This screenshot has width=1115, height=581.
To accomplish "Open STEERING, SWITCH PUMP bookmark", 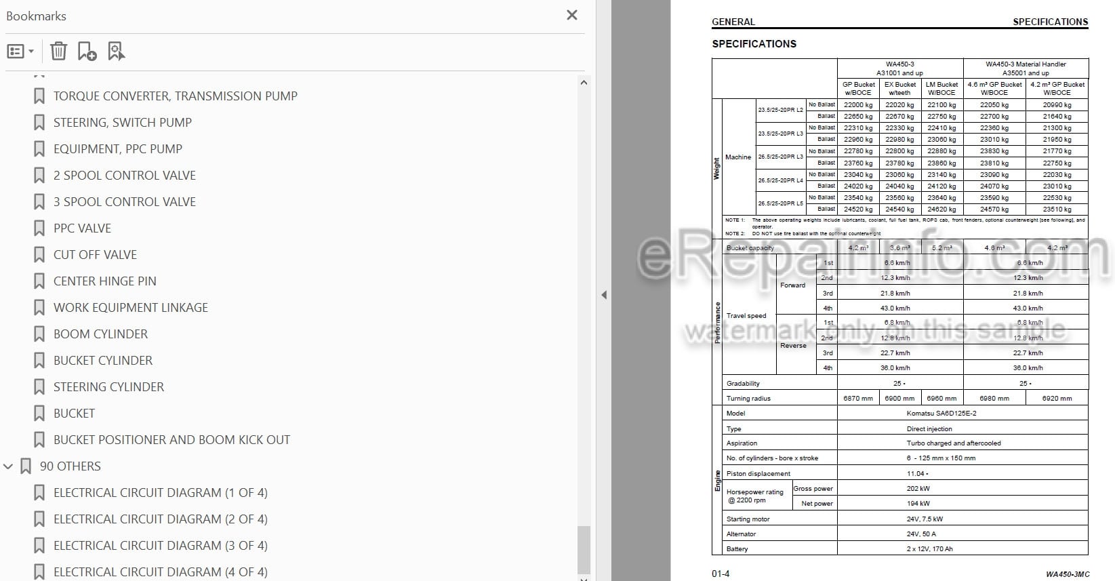I will tap(123, 123).
